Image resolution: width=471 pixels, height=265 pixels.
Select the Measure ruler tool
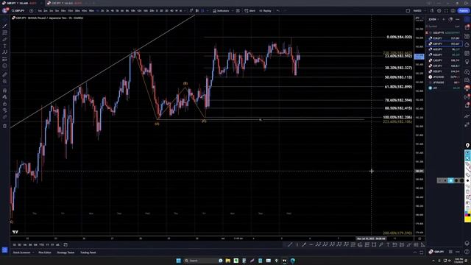5,75
